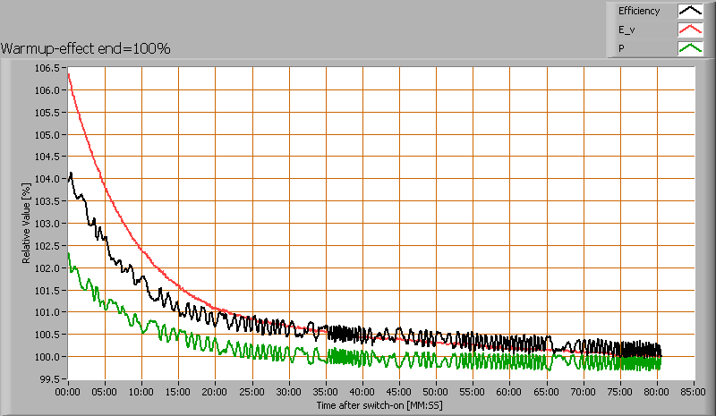
Task: Click the red E_v curve's starting point
Action: coord(69,74)
